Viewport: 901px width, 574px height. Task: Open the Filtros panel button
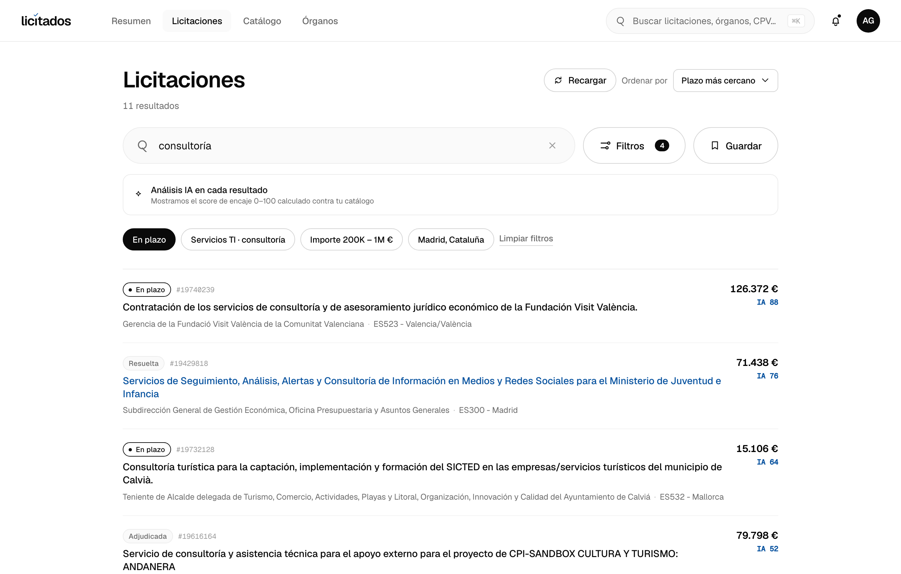click(634, 145)
